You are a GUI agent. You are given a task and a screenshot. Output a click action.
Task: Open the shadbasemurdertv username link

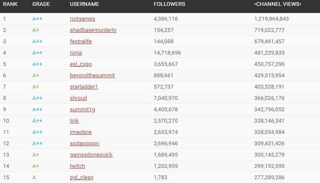pos(93,30)
